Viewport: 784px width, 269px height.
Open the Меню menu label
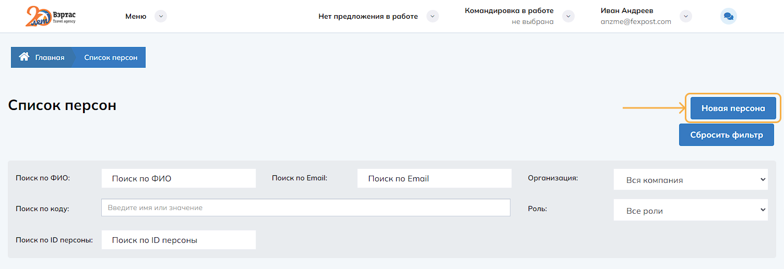pos(136,16)
